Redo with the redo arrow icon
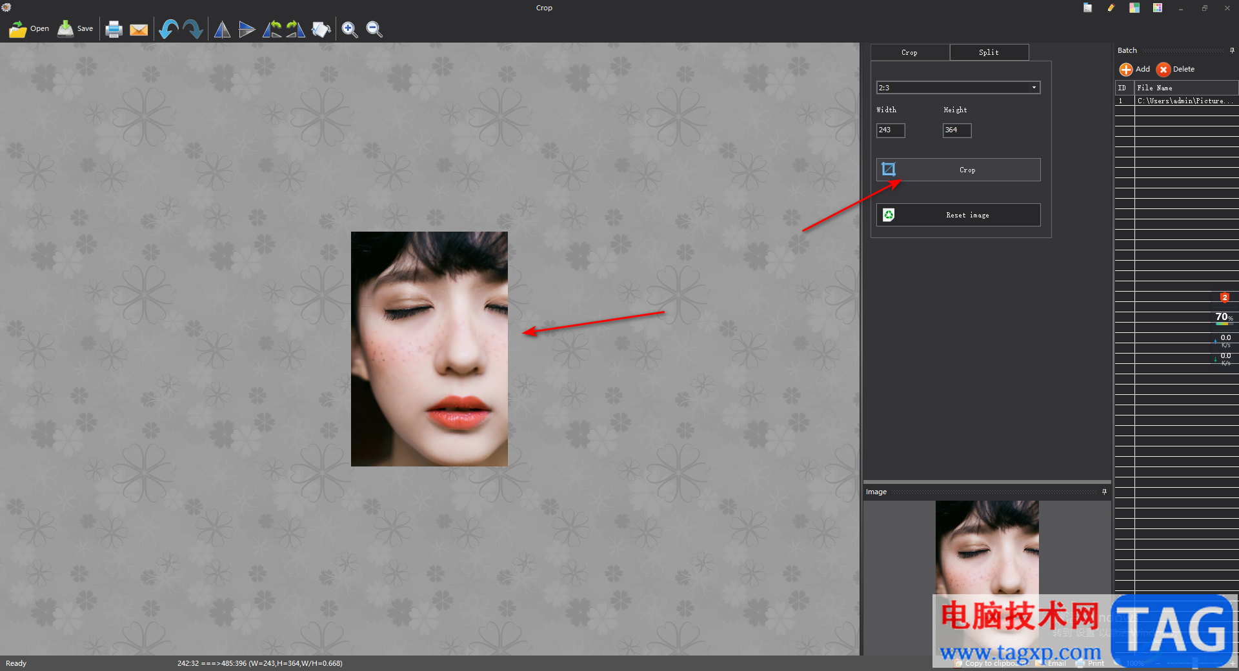Viewport: 1239px width, 671px height. coord(193,29)
